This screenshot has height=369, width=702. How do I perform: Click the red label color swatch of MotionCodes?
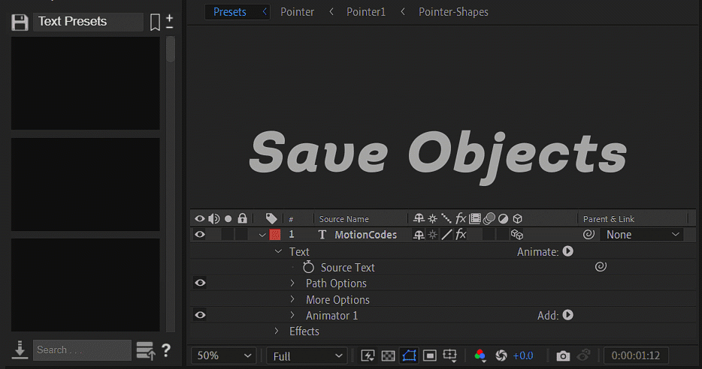[275, 235]
